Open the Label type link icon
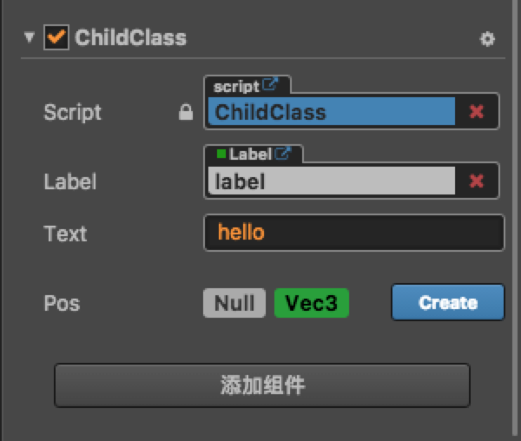 click(283, 155)
